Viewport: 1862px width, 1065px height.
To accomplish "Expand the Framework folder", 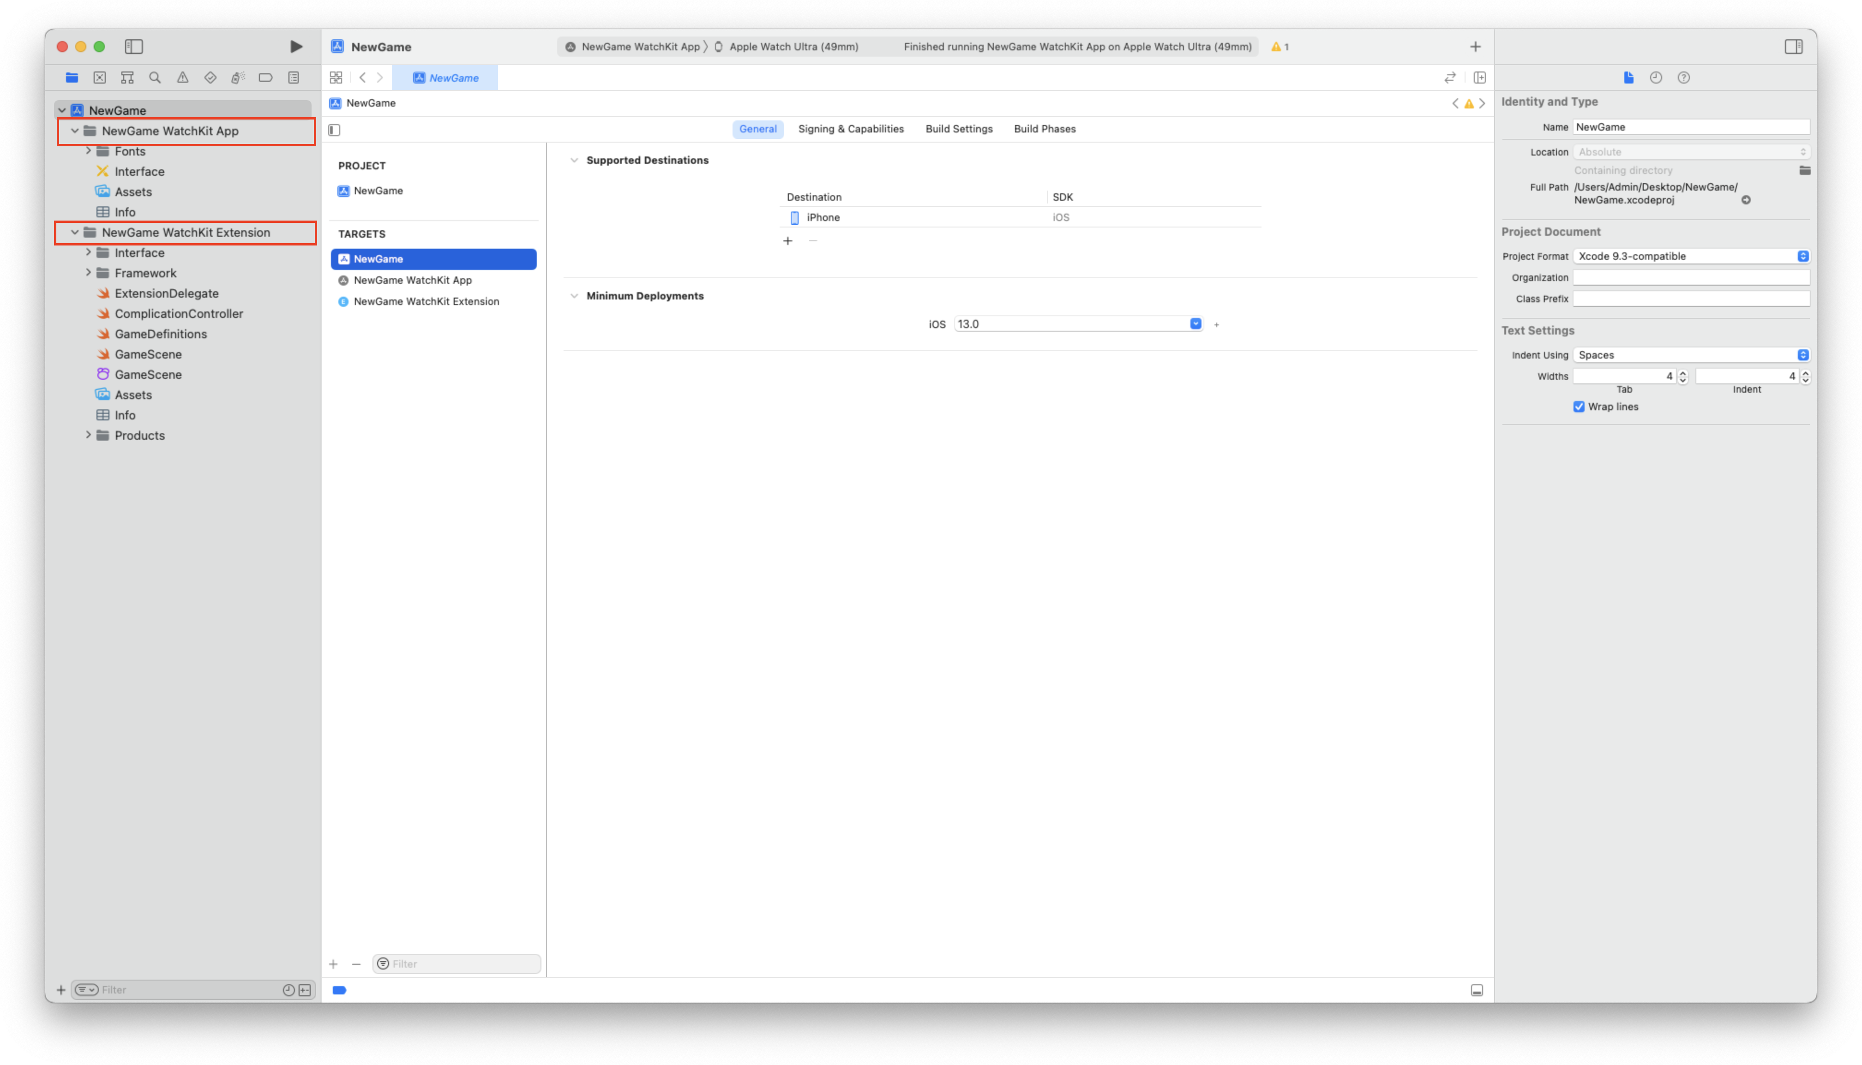I will [88, 273].
